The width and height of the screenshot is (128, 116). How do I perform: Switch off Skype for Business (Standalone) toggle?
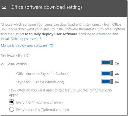(x=107, y=82)
